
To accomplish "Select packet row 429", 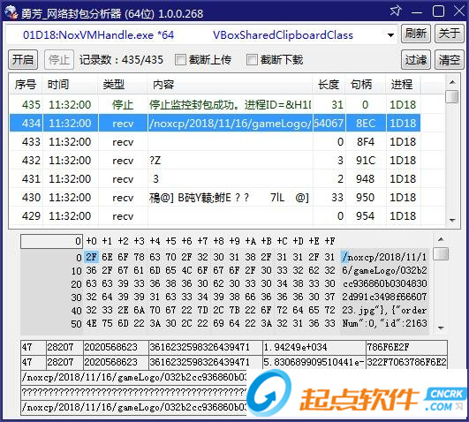I will tap(215, 215).
